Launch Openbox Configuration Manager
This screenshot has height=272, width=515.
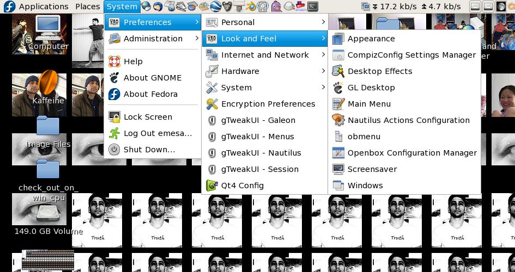click(x=404, y=153)
